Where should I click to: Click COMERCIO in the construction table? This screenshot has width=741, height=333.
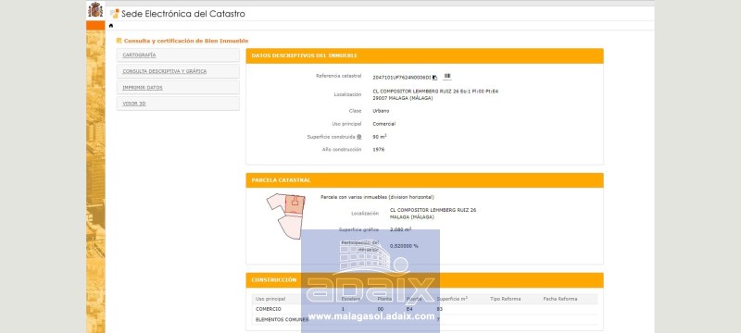click(269, 309)
